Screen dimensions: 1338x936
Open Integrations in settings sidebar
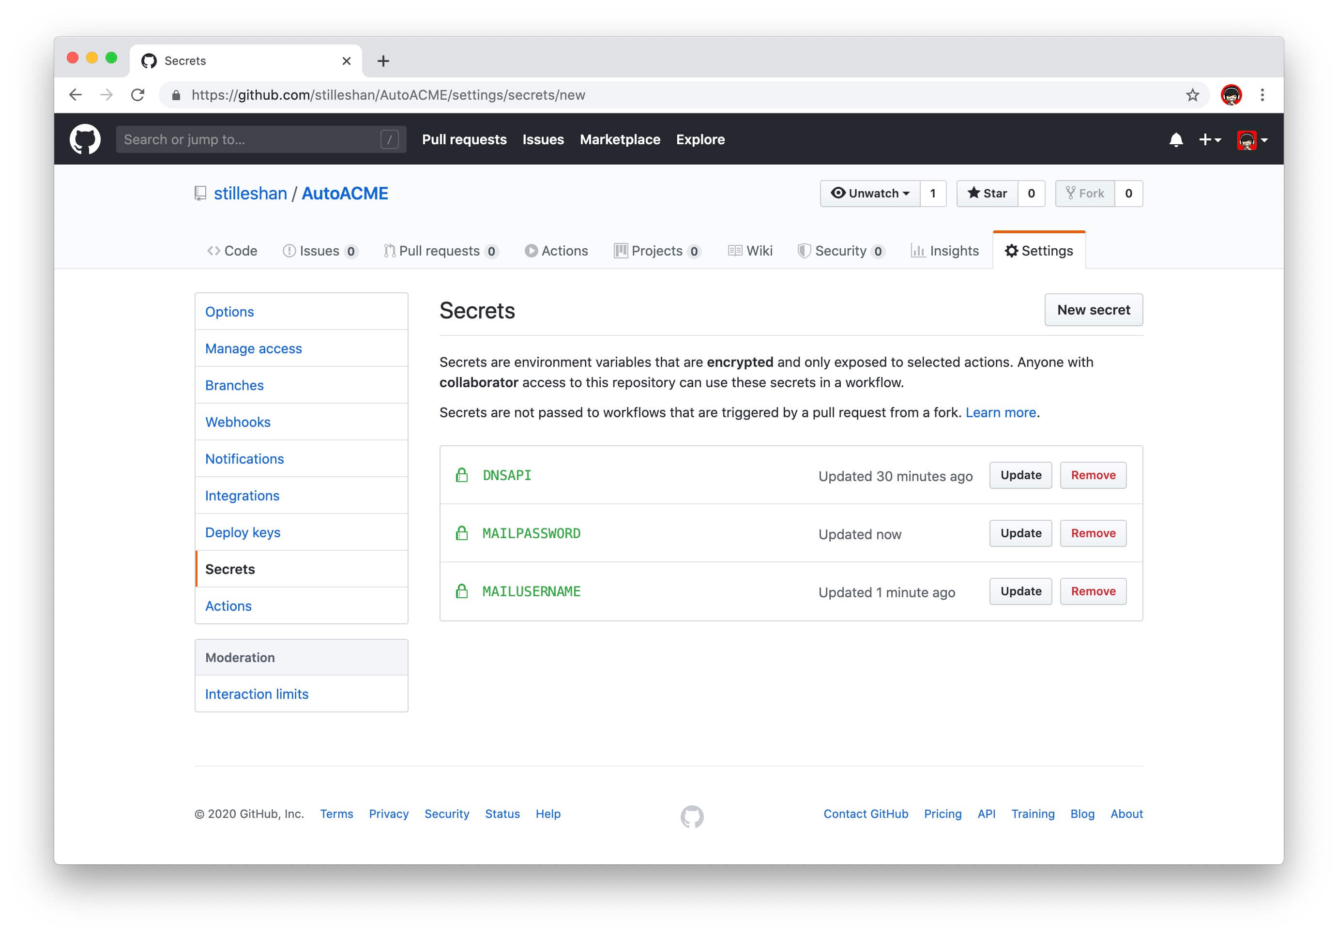[x=301, y=495]
